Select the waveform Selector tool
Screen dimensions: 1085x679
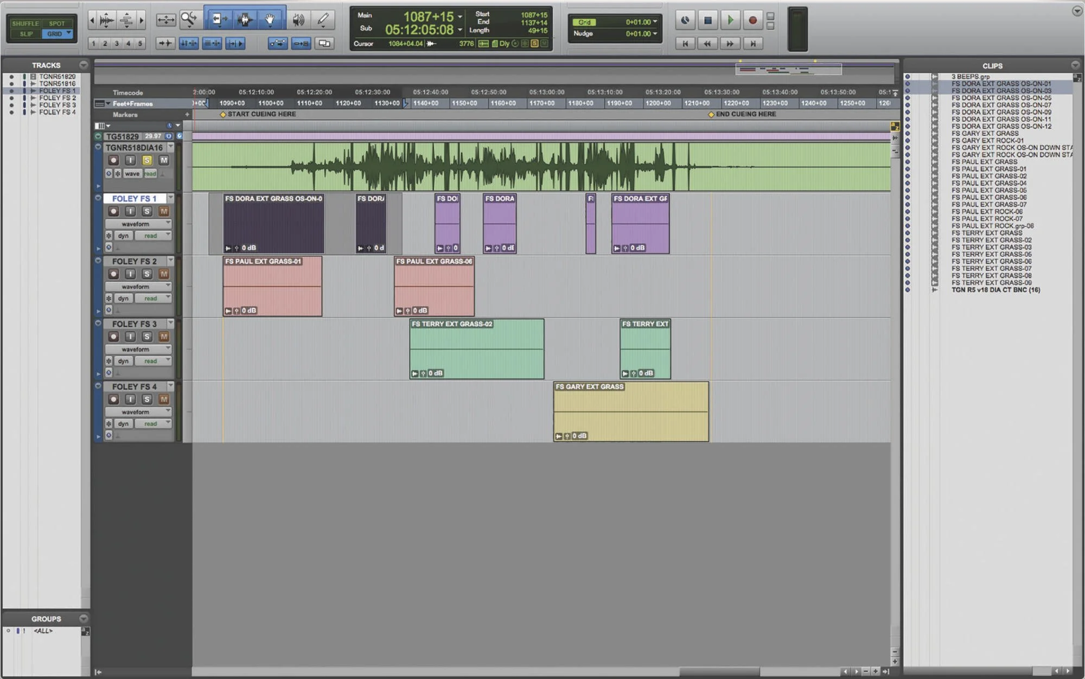click(x=245, y=20)
